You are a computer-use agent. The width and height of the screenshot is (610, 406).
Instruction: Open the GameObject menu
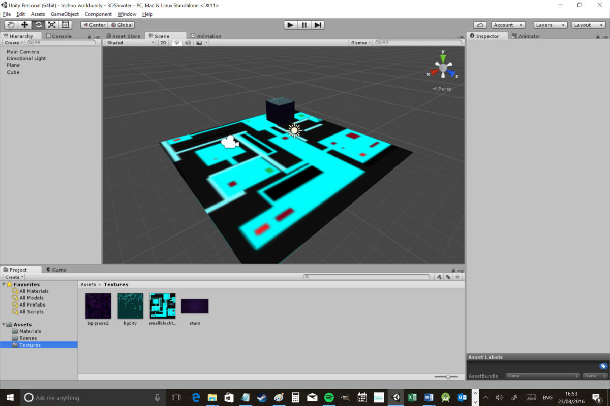coord(65,14)
